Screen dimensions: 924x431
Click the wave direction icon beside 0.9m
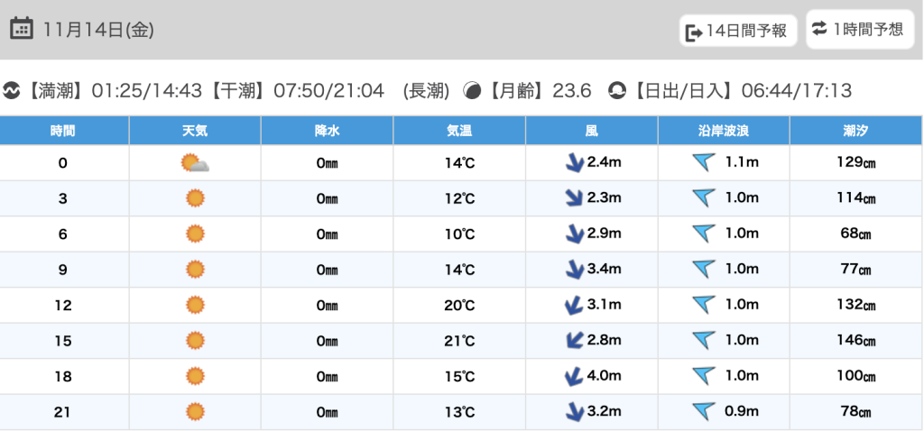pyautogui.click(x=703, y=412)
